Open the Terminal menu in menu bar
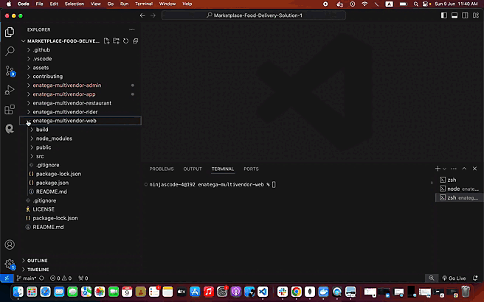The height and width of the screenshot is (302, 484). (143, 4)
